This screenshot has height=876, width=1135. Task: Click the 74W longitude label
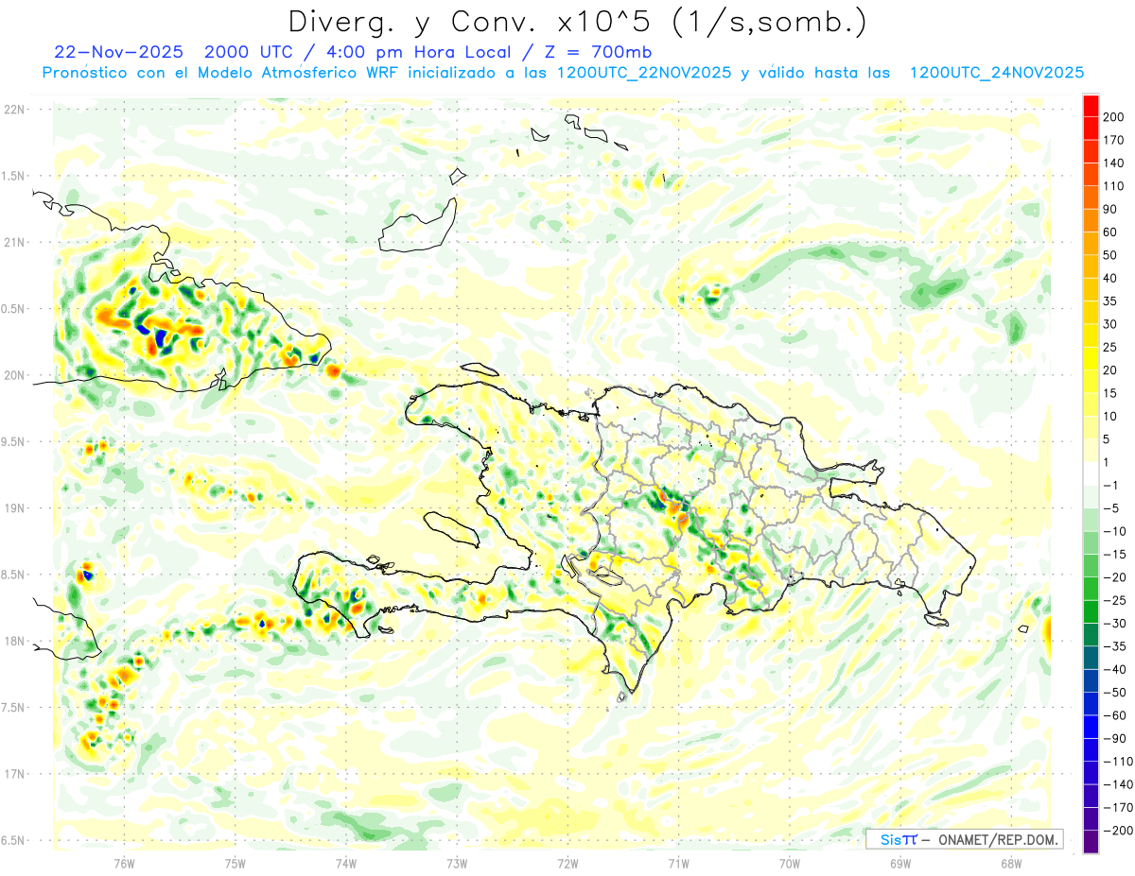(345, 863)
